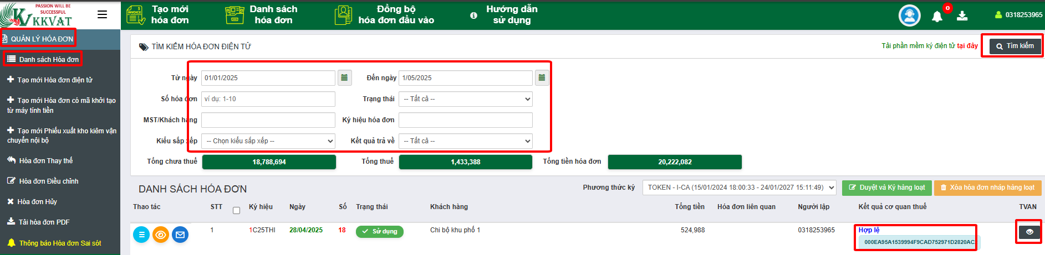Open the user avatar profile icon
1045x255 pixels.
(x=909, y=15)
